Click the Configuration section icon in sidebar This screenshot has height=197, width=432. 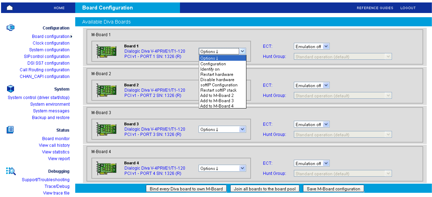[x=11, y=28]
